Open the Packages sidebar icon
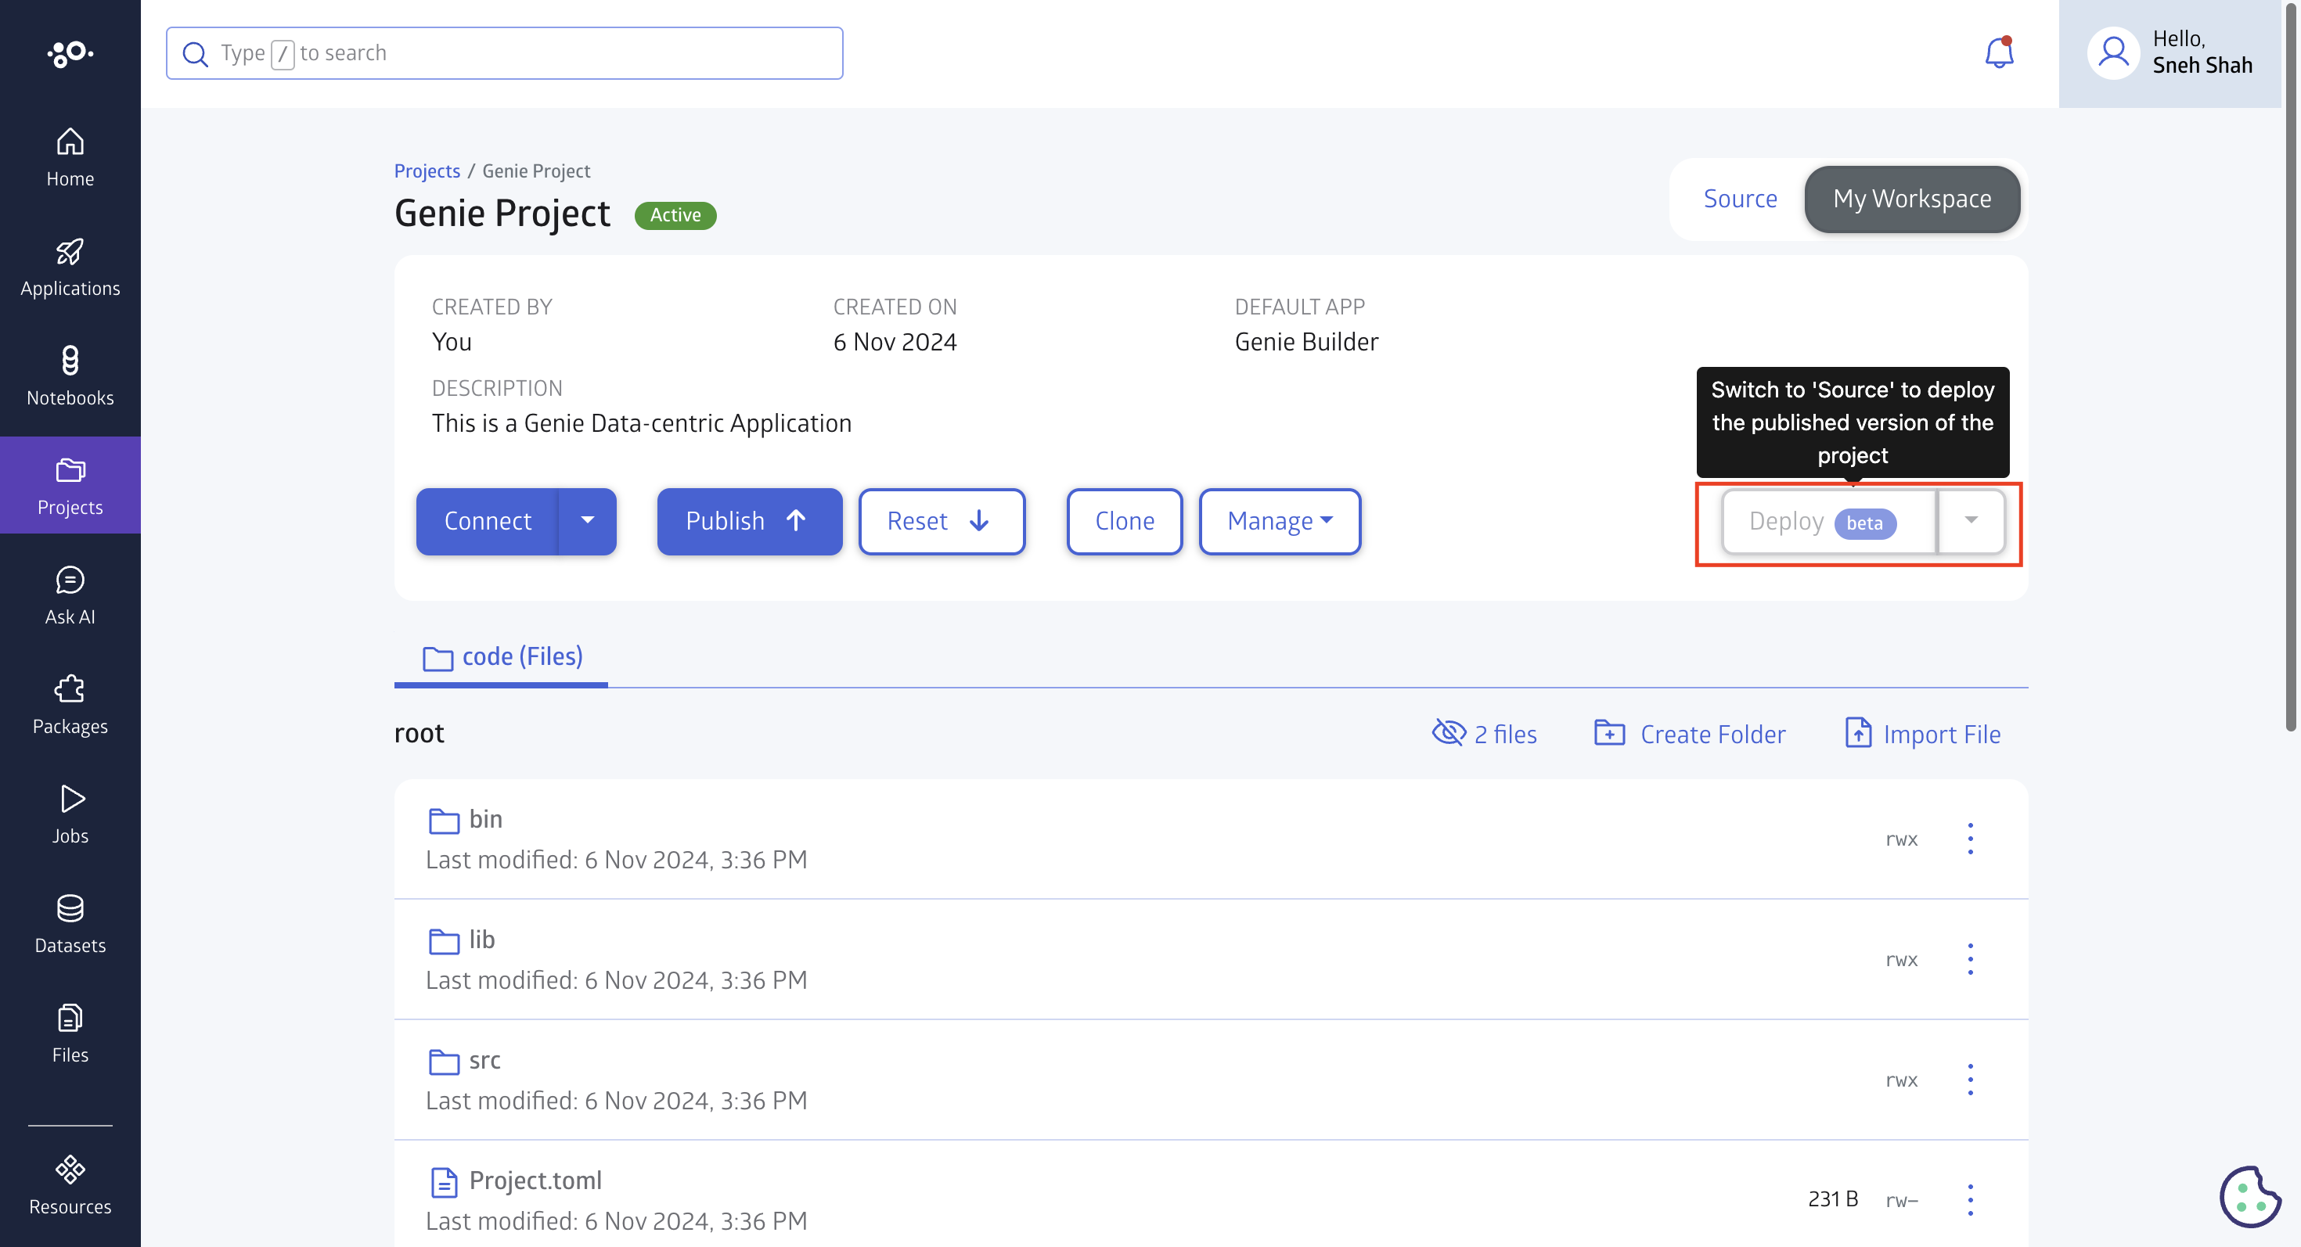The height and width of the screenshot is (1247, 2301). [x=69, y=703]
